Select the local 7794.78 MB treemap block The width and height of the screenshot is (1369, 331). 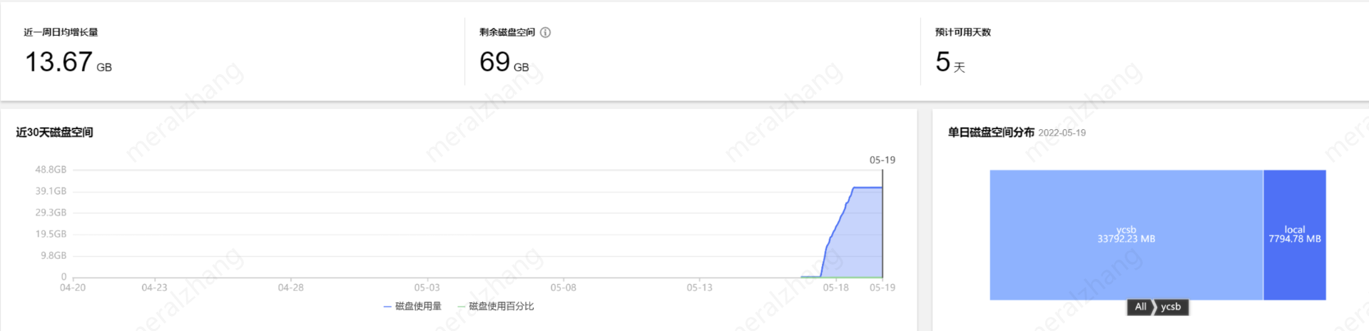[1294, 235]
